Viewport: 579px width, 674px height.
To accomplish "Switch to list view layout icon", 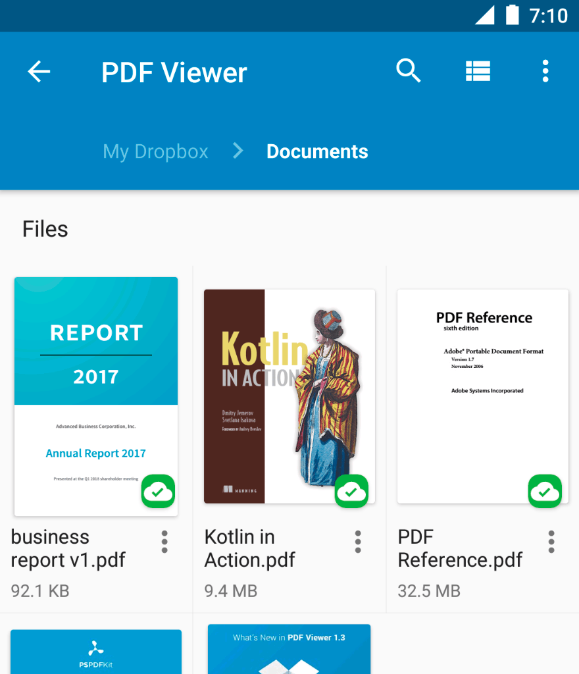I will (478, 71).
